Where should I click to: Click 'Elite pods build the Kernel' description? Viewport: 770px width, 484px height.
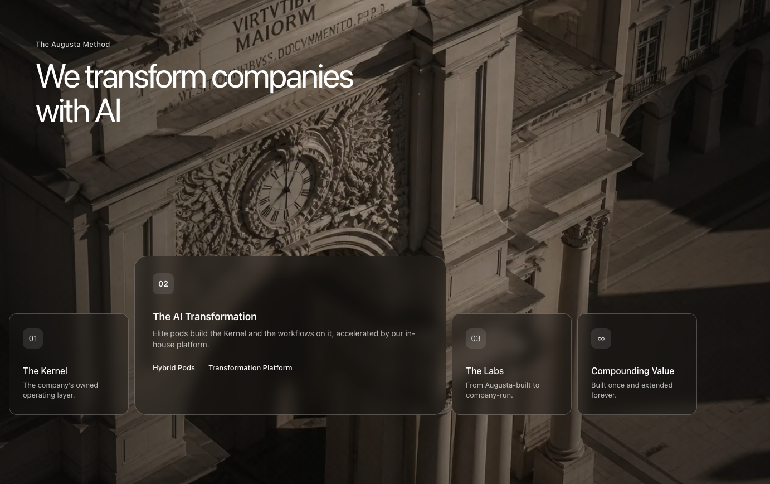pos(284,339)
